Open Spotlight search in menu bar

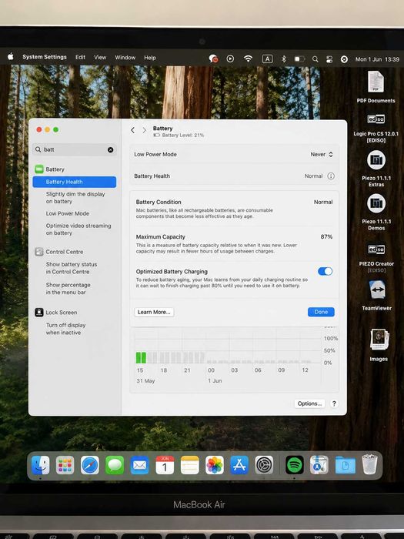click(x=315, y=59)
